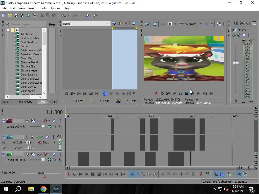Adjust the track 1 Level slider

click(42, 127)
